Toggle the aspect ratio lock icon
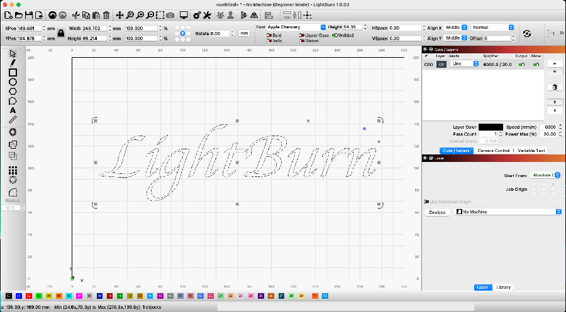 click(x=60, y=33)
